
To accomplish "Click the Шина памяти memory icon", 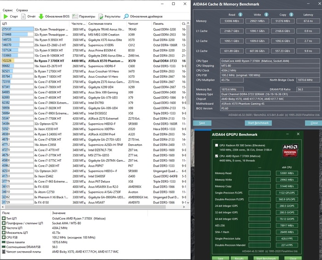I will pos(4,242).
